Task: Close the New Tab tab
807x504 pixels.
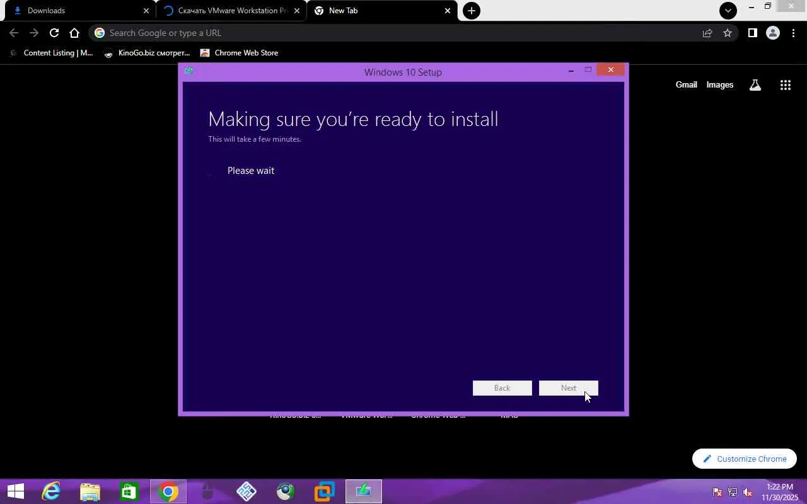Action: point(448,11)
